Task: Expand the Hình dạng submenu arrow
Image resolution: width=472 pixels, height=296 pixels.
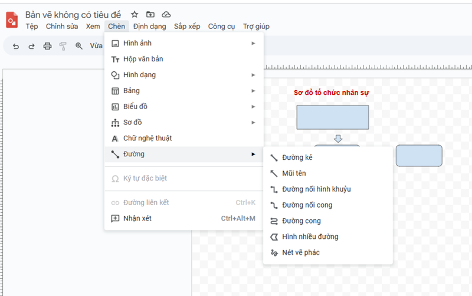Action: pos(254,75)
